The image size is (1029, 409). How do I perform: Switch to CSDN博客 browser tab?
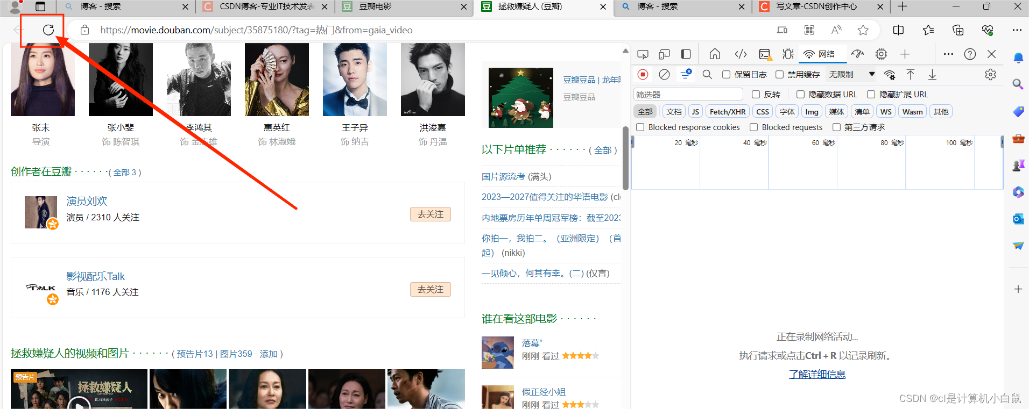265,7
